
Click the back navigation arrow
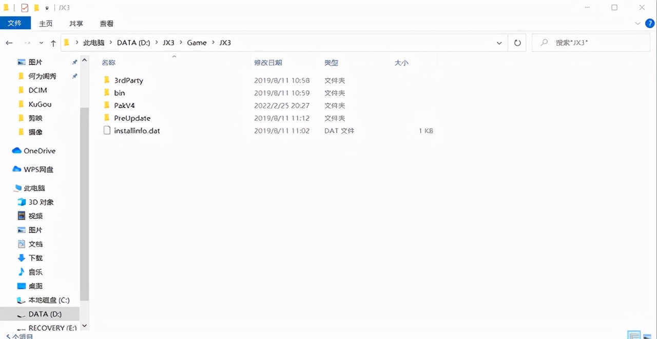click(x=9, y=43)
